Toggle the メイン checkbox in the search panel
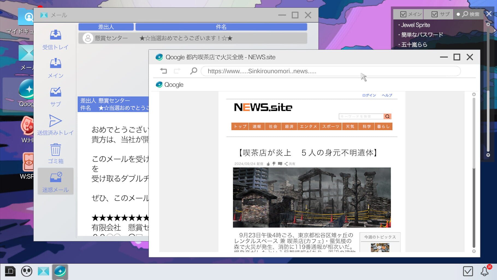 tap(403, 14)
